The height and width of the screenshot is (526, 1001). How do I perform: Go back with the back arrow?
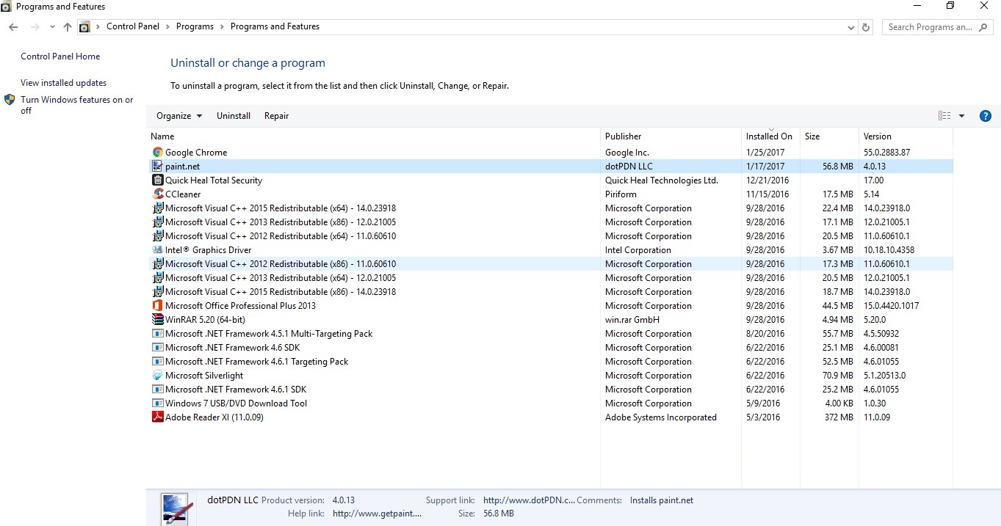coord(13,27)
